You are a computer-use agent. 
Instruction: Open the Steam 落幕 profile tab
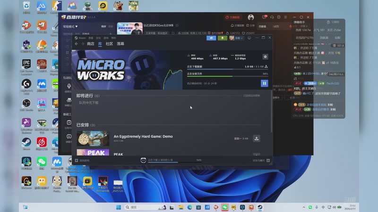point(120,44)
